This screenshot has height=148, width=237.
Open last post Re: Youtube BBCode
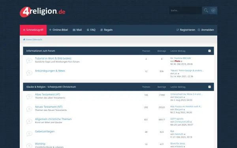(x=181, y=58)
